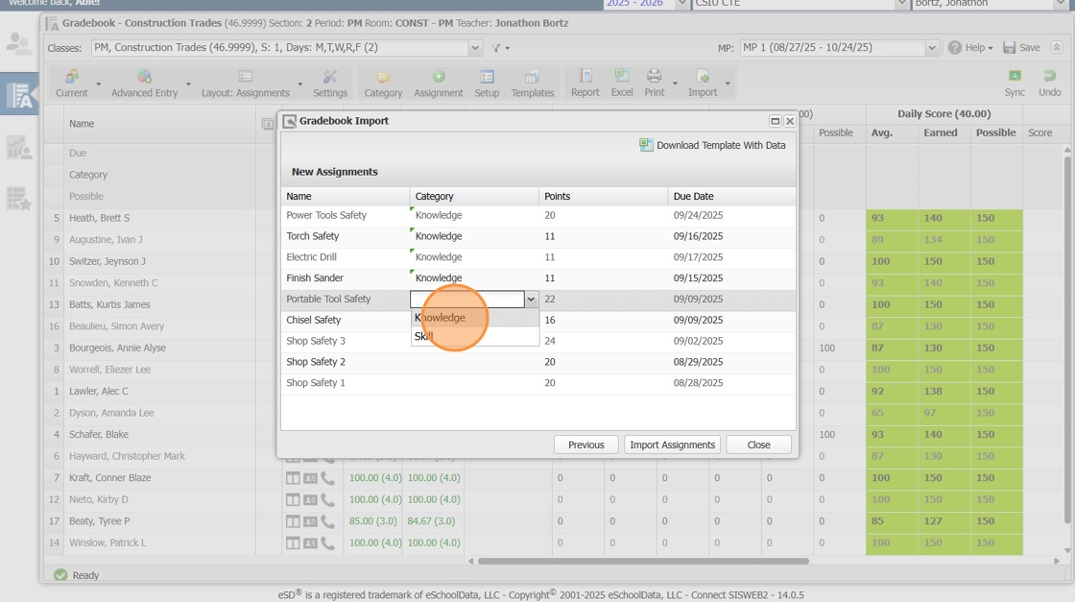Open the Help menu
The image size is (1075, 602).
tap(969, 48)
